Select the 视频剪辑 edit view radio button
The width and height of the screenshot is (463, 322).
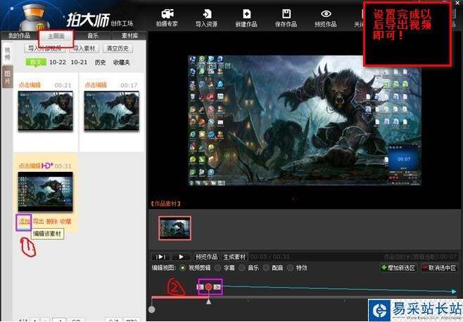click(x=183, y=268)
